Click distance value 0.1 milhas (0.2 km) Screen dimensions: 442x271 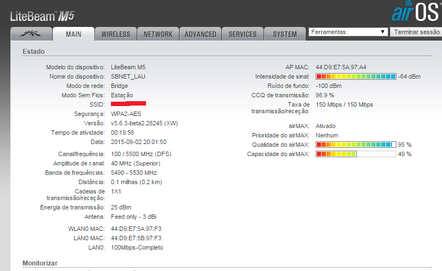point(136,182)
